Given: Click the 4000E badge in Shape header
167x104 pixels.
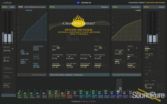Looking at the screenshot, I should [21, 7].
